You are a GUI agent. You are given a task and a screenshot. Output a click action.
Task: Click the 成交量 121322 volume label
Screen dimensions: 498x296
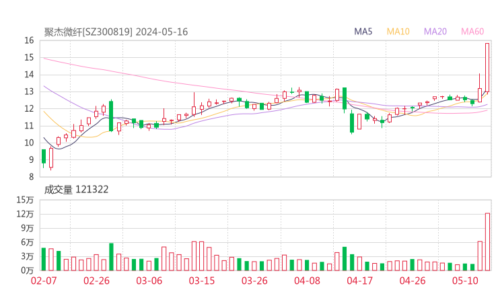coord(76,190)
